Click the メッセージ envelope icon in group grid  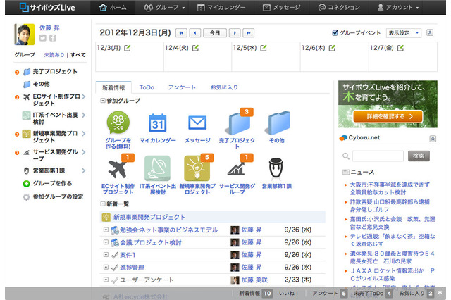coord(197,124)
